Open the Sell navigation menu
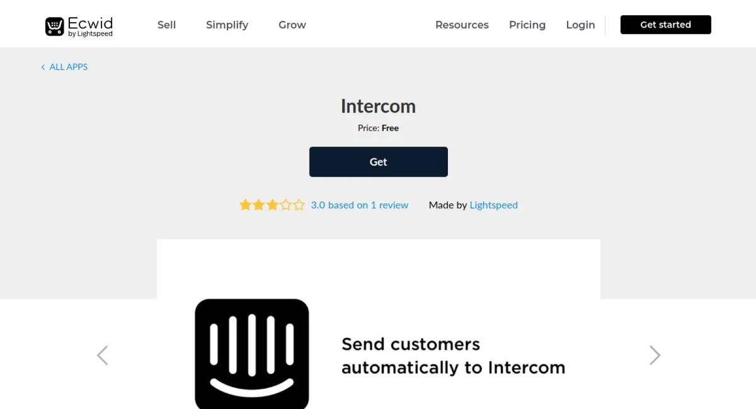This screenshot has height=409, width=756. (x=166, y=25)
